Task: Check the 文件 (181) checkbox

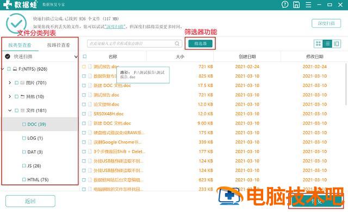Action: (x=16, y=110)
